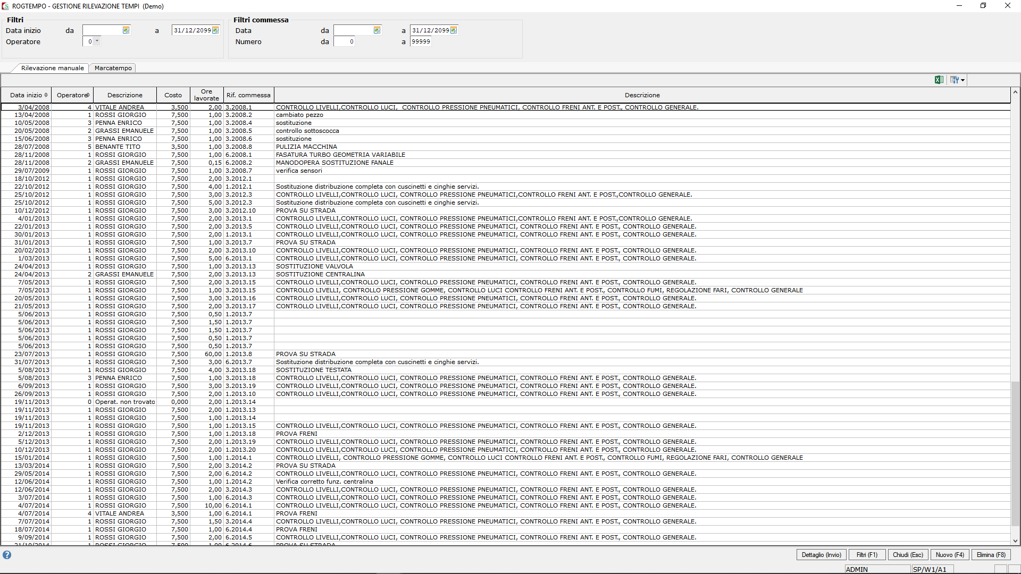Click the Data inizio 'a' date input

click(x=192, y=30)
